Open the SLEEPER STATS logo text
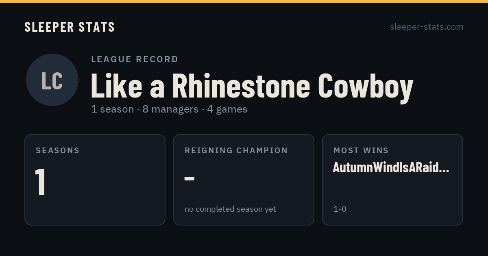Image resolution: width=488 pixels, height=256 pixels. click(x=70, y=27)
